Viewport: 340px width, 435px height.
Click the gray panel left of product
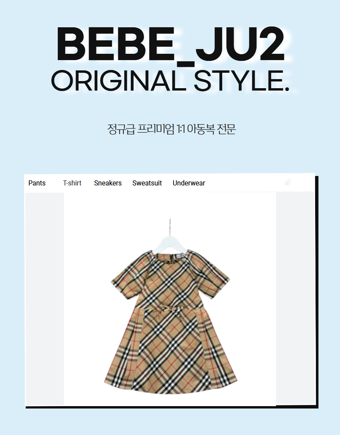click(x=45, y=299)
